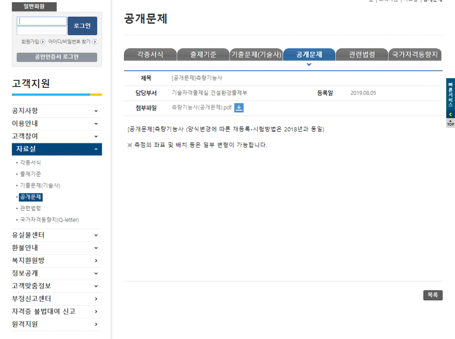Screen dimensions: 455x339
Task: Open the 복지환원방 menu arrow
Action: [96, 260]
